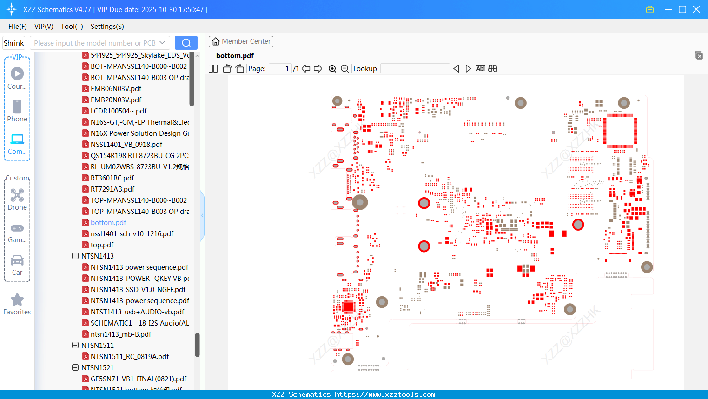Screen dimensions: 708x399
Task: Click the detach window icon at top right of viewer
Action: 699,55
